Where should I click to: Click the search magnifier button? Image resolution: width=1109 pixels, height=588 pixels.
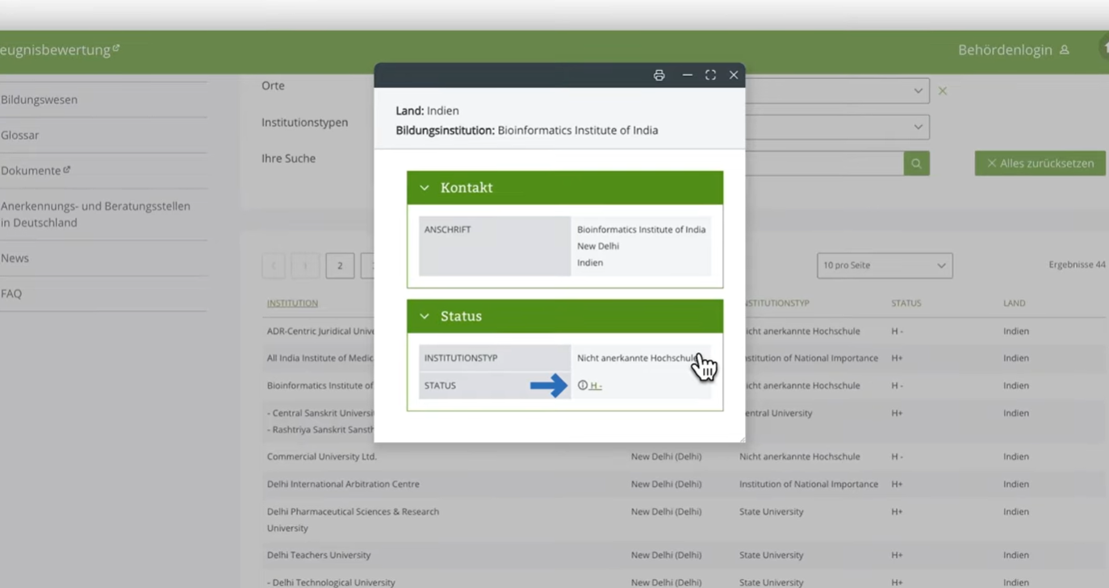(916, 163)
